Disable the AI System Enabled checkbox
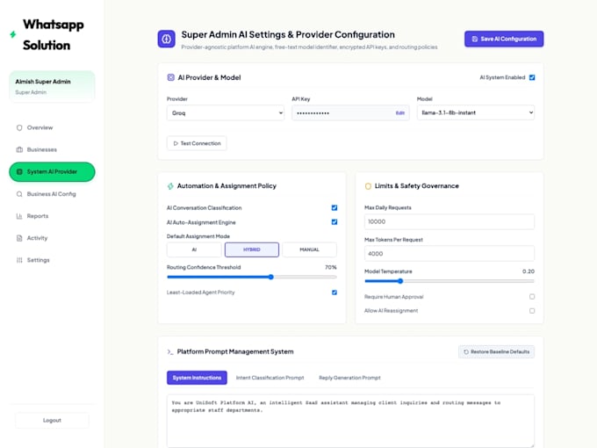This screenshot has height=448, width=597. tap(532, 77)
